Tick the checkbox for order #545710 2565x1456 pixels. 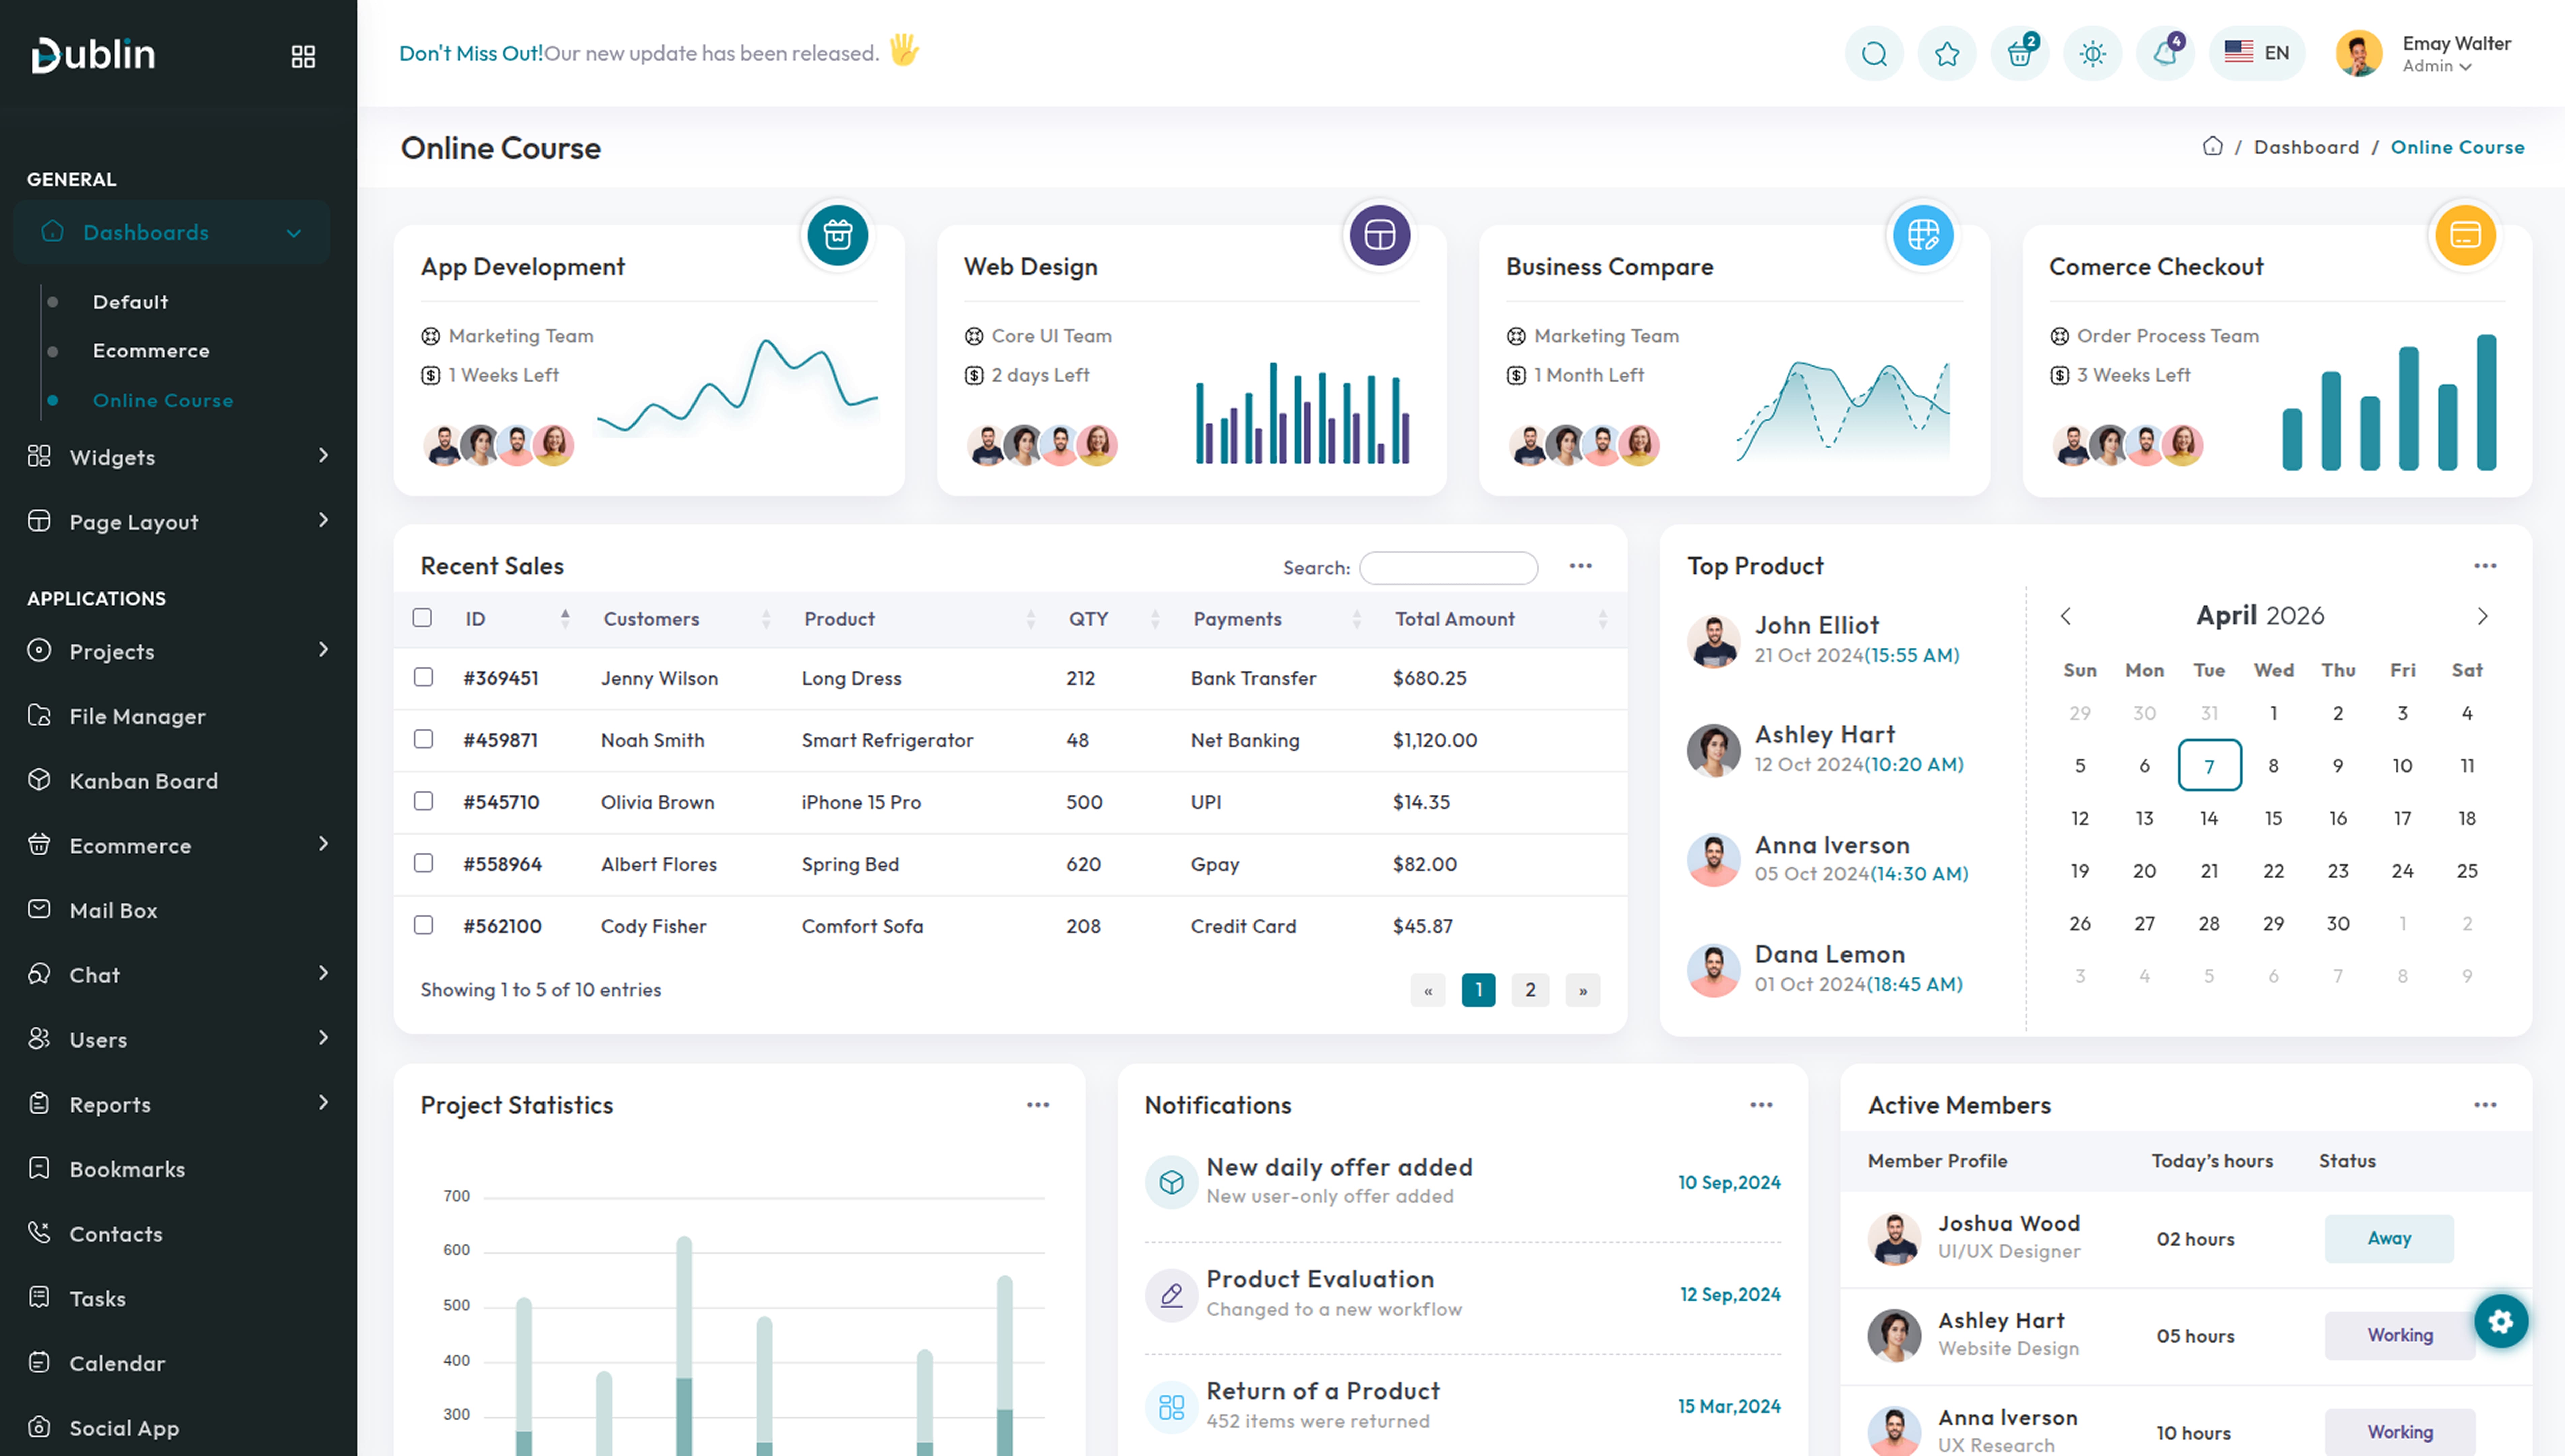(423, 801)
